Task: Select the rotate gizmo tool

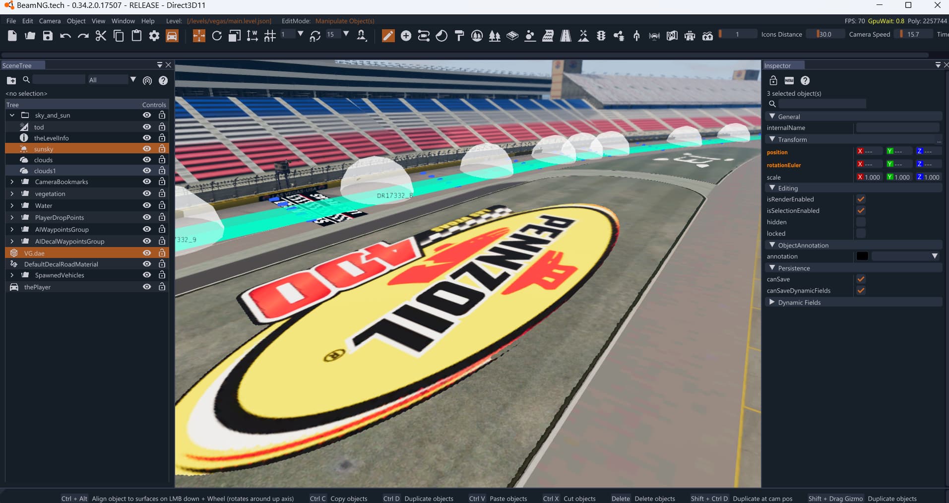Action: 217,36
